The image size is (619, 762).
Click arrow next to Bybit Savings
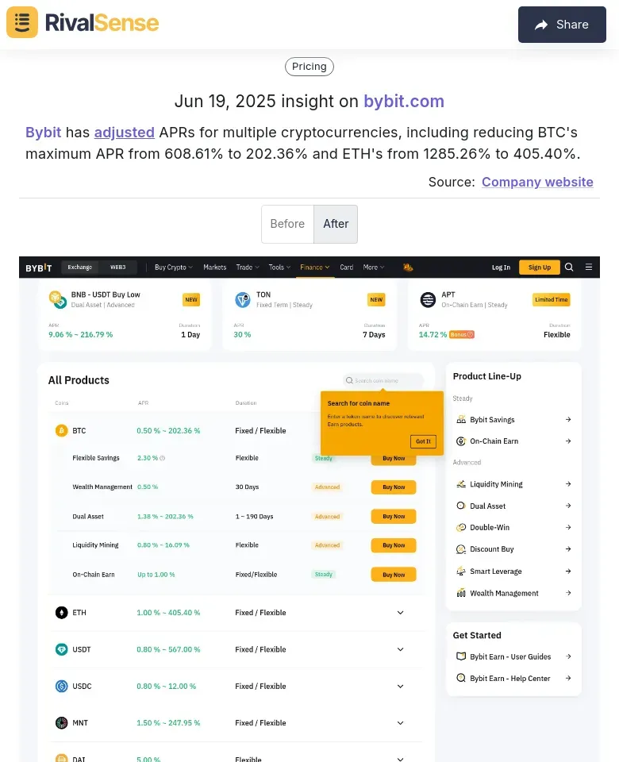coord(568,419)
